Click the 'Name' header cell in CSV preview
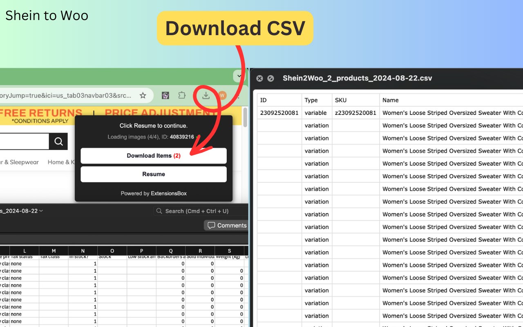The width and height of the screenshot is (523, 327). coord(451,100)
